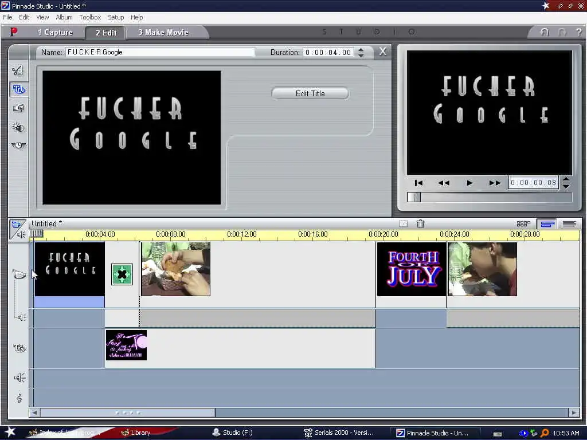587x440 pixels.
Task: Open Studio (F:) taskbar button
Action: point(233,433)
